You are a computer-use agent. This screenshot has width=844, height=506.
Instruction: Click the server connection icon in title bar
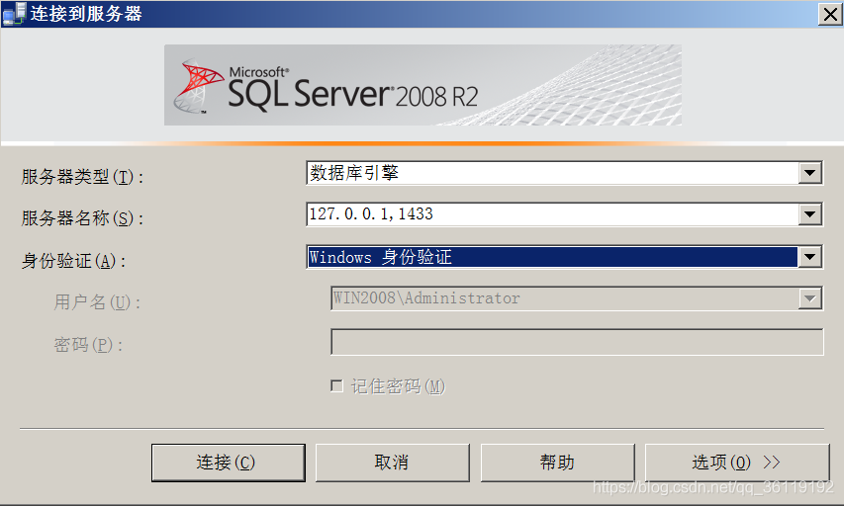tap(14, 14)
